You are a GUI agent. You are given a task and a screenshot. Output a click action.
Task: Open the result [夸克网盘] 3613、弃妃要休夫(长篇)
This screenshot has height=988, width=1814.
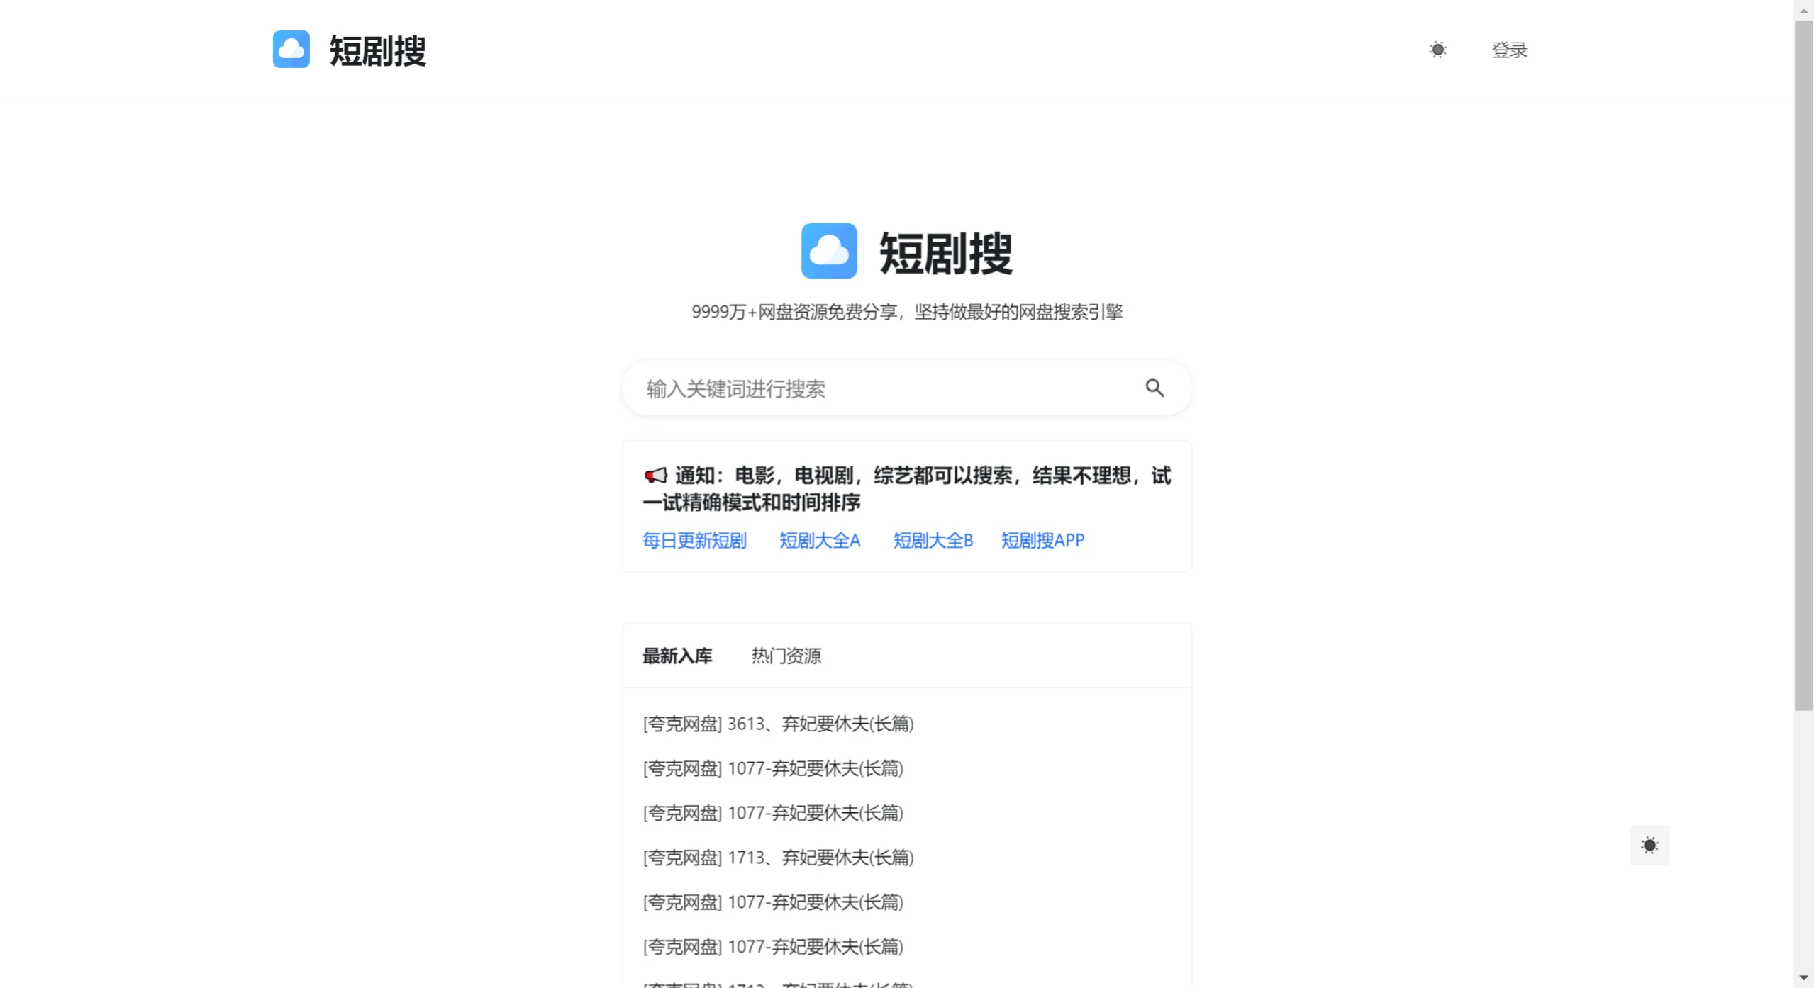click(778, 724)
